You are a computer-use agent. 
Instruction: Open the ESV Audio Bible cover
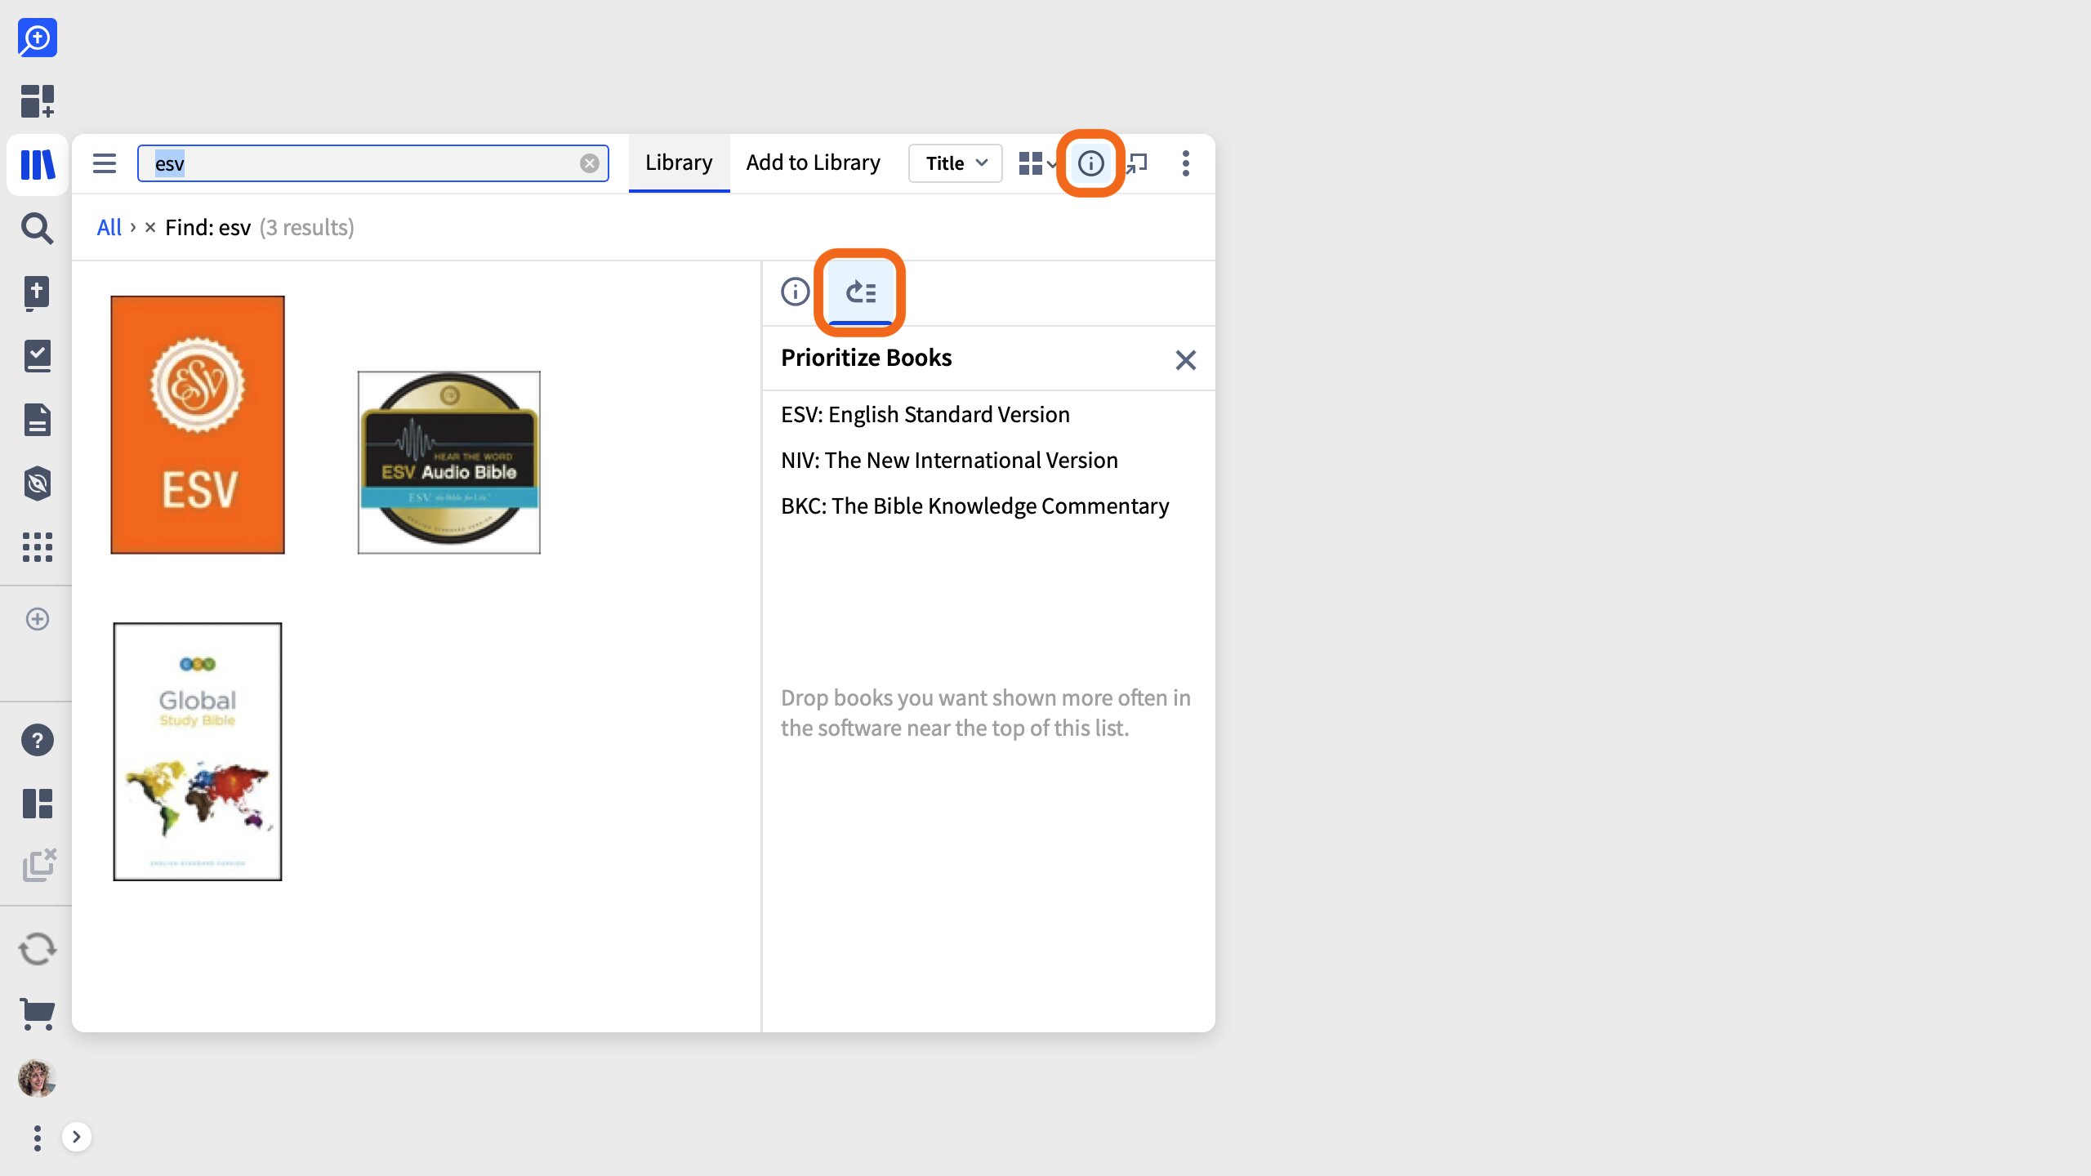point(449,462)
